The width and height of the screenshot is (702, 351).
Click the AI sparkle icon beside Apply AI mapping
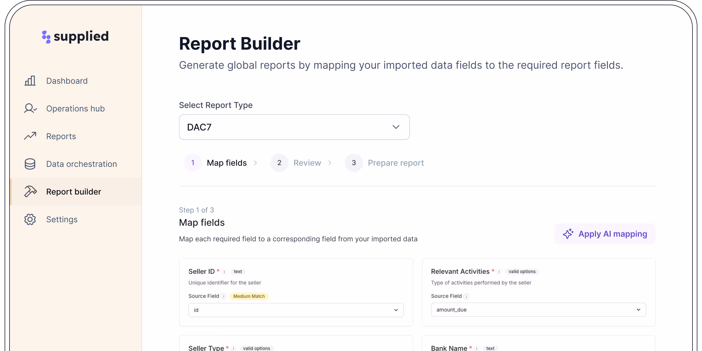(x=568, y=234)
